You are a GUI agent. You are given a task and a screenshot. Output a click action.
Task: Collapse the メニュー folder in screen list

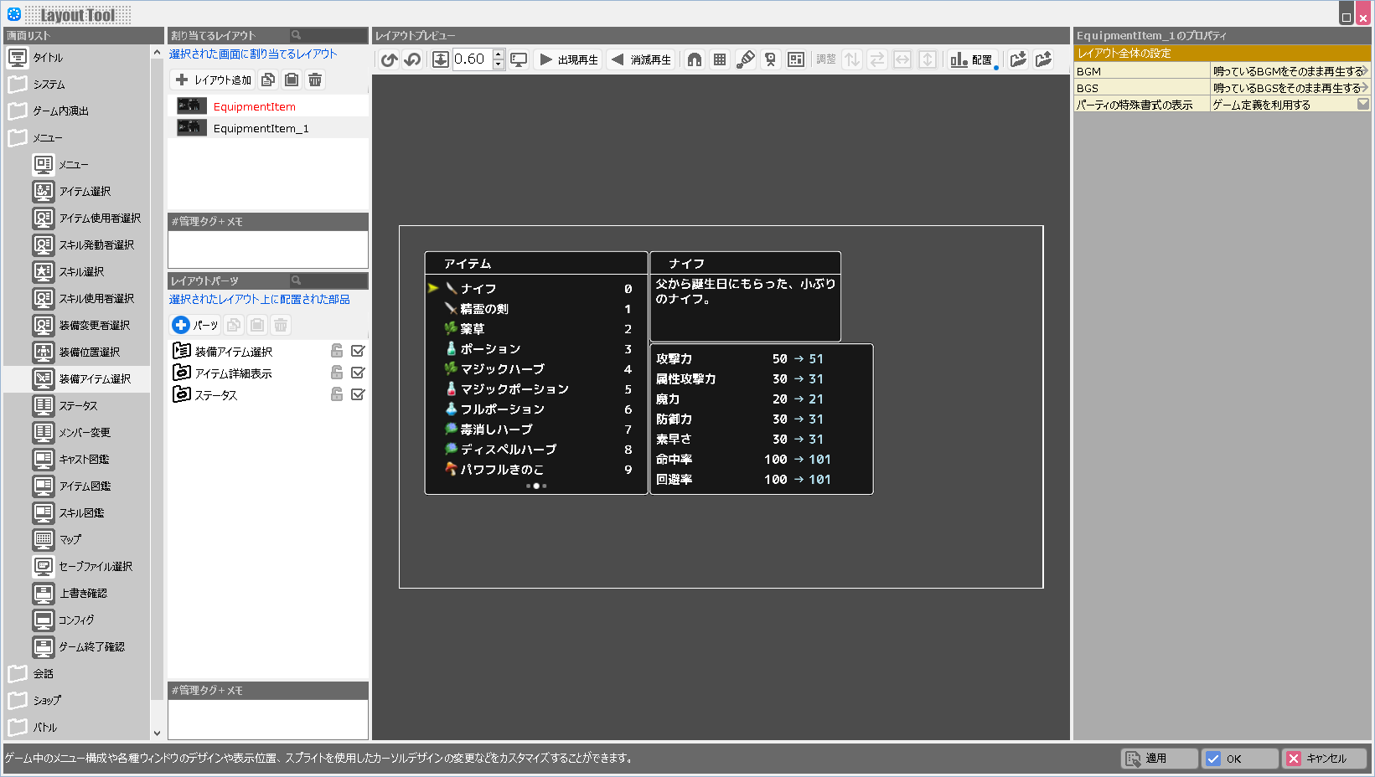[x=18, y=138]
